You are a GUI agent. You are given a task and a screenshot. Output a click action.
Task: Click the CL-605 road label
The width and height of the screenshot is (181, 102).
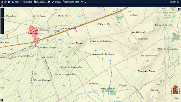point(57,31)
